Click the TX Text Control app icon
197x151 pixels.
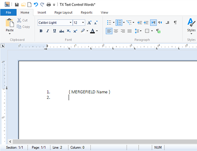point(7,5)
